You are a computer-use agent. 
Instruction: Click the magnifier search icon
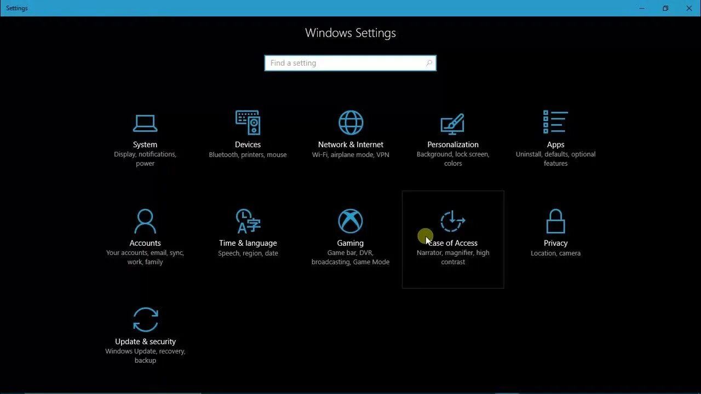pos(429,63)
